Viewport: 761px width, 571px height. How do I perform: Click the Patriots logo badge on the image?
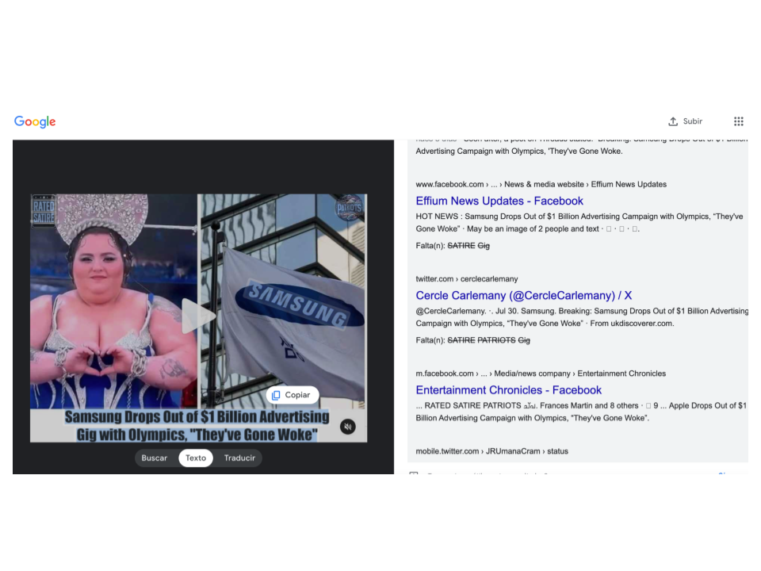pos(349,207)
